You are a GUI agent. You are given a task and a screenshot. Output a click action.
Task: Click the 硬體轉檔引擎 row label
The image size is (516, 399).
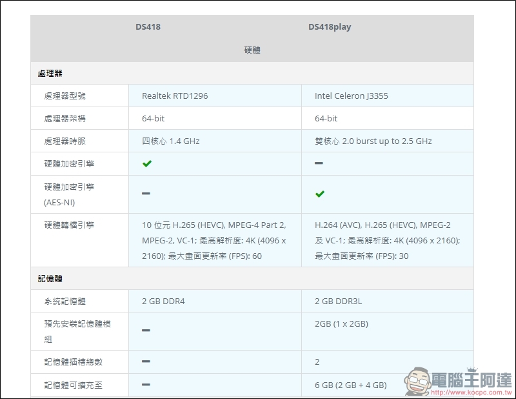69,225
